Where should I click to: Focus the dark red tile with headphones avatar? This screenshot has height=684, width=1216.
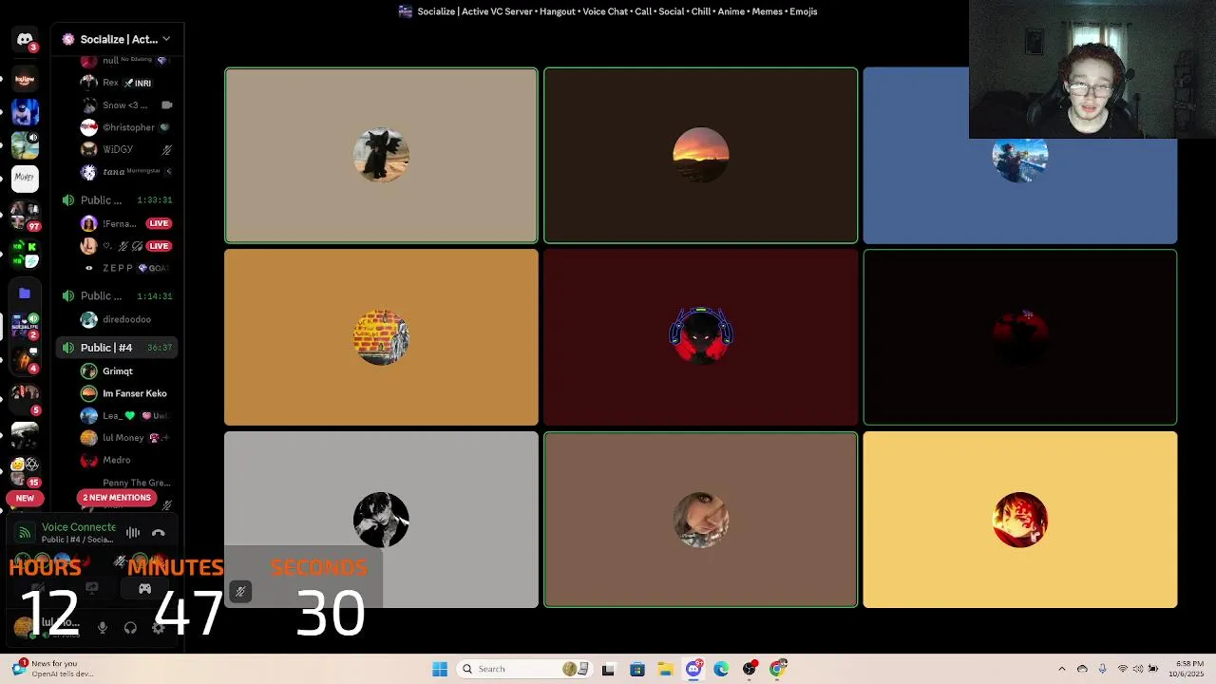tap(701, 337)
